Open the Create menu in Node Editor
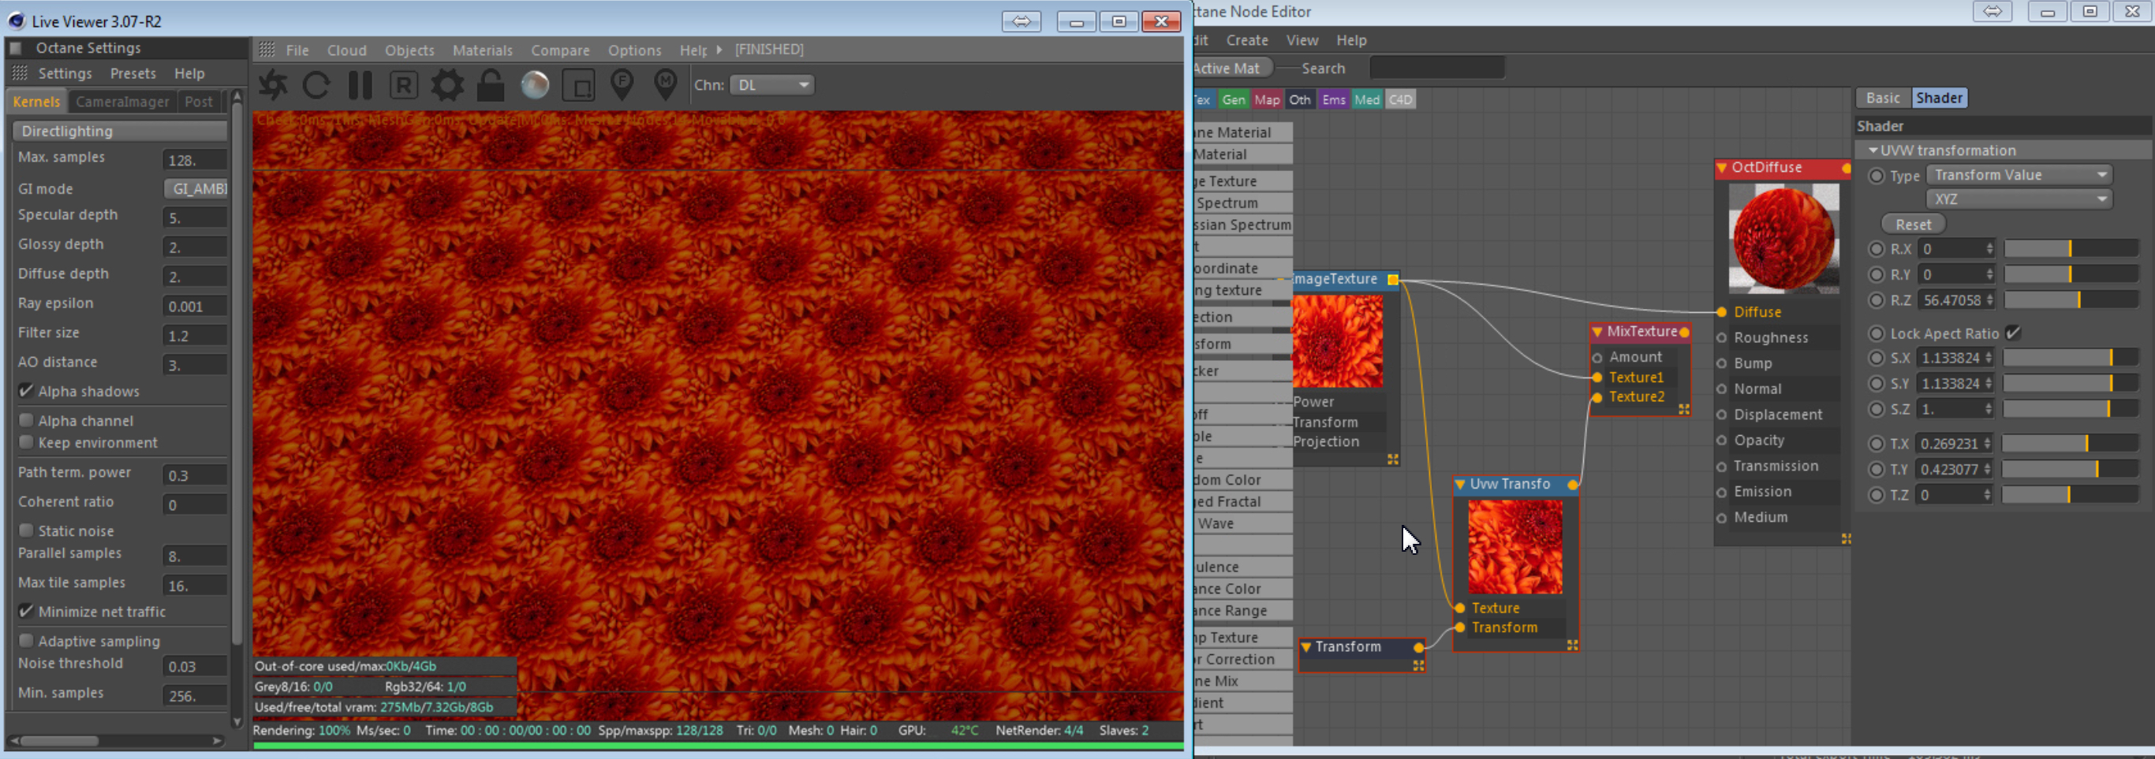This screenshot has width=2155, height=759. click(x=1247, y=40)
